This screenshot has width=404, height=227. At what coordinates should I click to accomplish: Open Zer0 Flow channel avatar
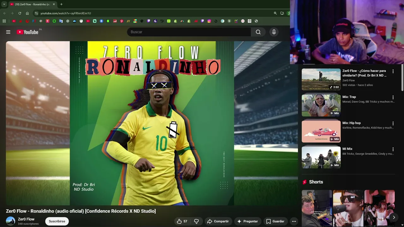coord(10,221)
